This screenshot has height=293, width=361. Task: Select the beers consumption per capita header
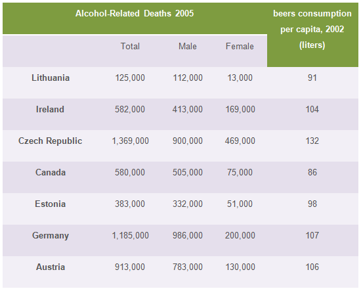[x=312, y=30]
